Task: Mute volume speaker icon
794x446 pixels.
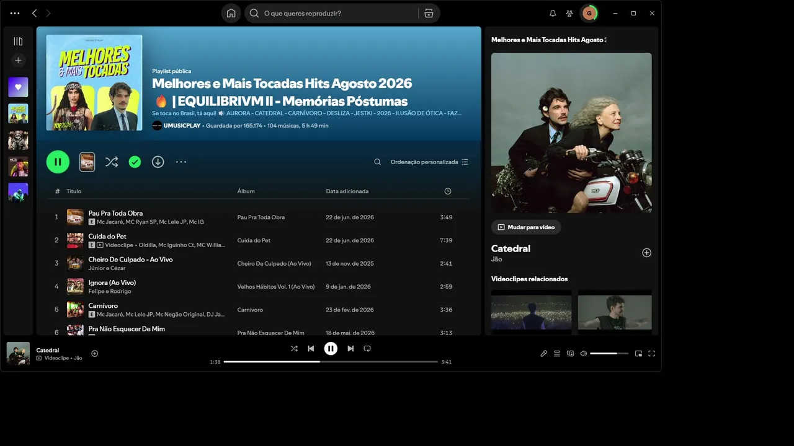Action: [583, 354]
